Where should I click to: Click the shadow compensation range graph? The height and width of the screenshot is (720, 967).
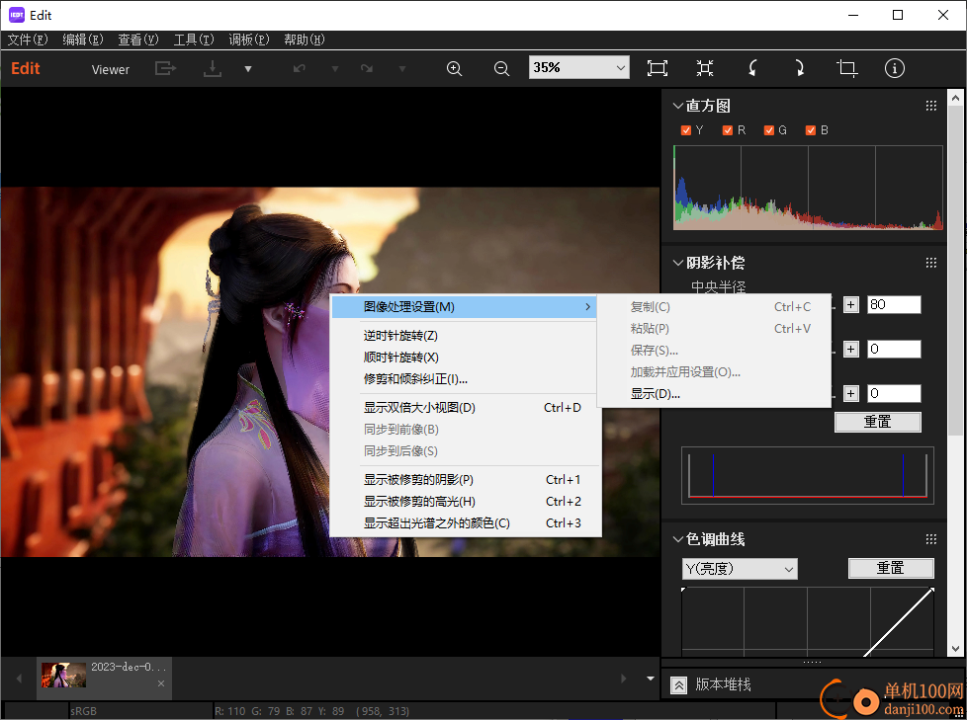click(807, 475)
